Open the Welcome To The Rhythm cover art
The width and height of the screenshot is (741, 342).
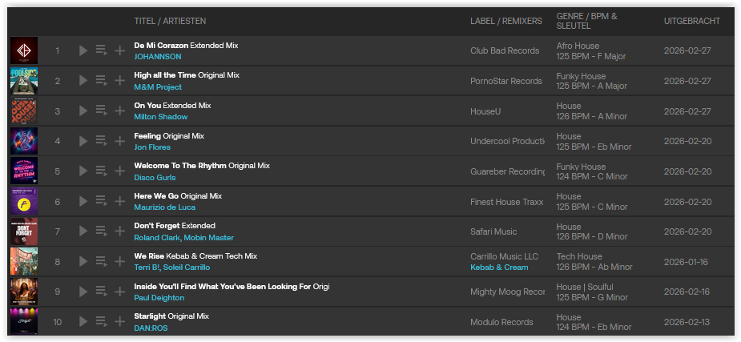[24, 171]
